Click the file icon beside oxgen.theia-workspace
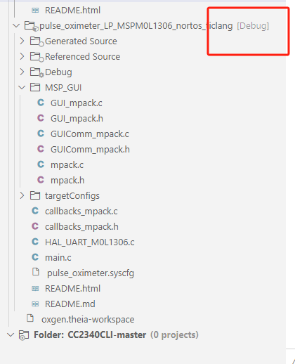The image size is (295, 364). pos(30,318)
